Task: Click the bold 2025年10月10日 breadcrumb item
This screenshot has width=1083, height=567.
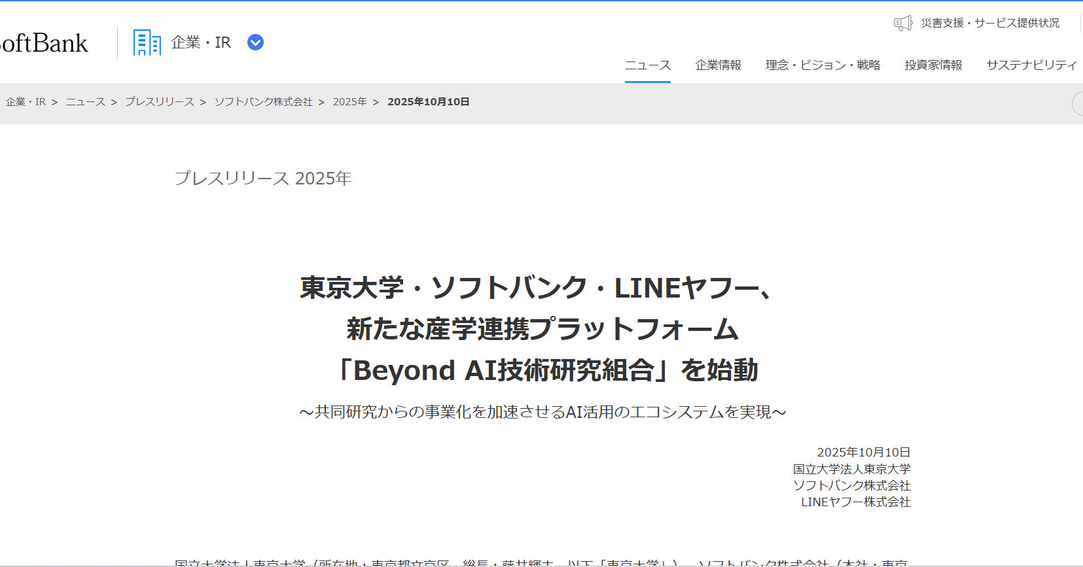Action: 428,102
